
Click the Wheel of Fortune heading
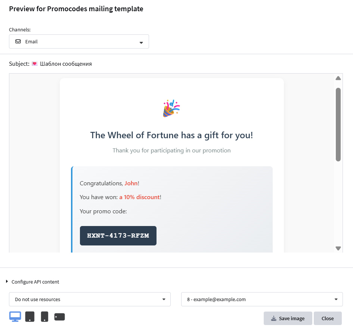171,135
